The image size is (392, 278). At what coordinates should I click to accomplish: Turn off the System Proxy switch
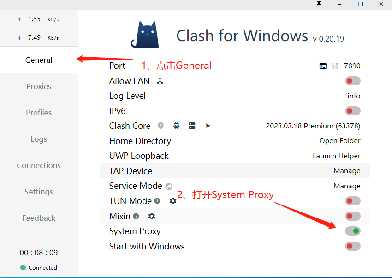pyautogui.click(x=352, y=231)
